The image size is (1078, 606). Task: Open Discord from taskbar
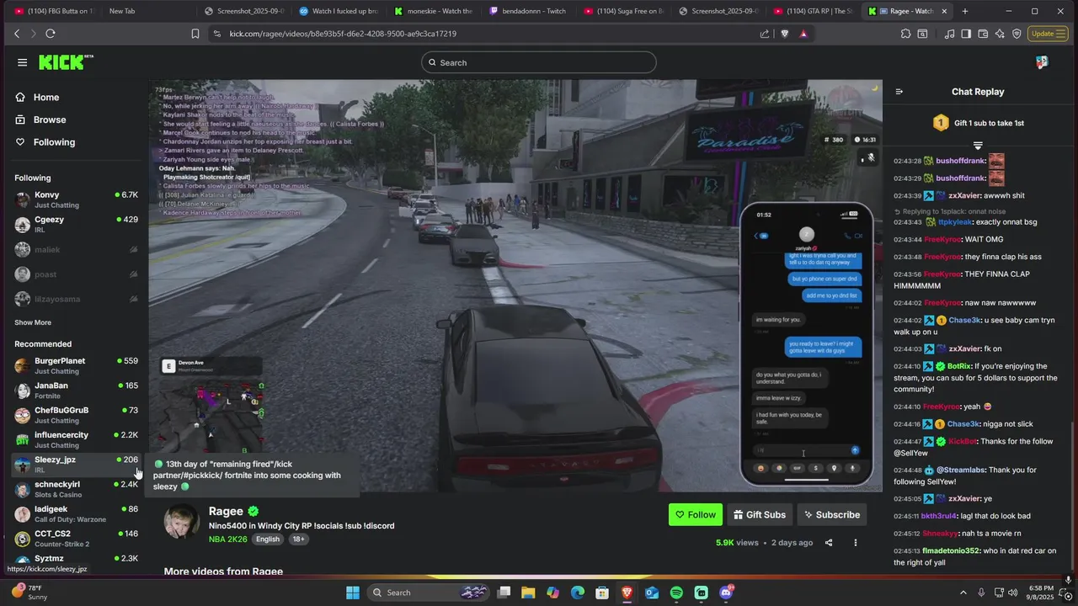726,593
